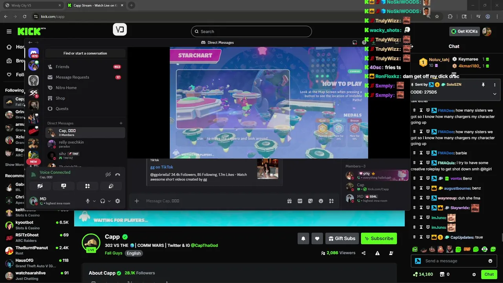Start Discord screen share
This screenshot has width=503, height=283.
pyautogui.click(x=64, y=186)
